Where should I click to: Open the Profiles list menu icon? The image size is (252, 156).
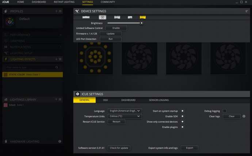60,11
